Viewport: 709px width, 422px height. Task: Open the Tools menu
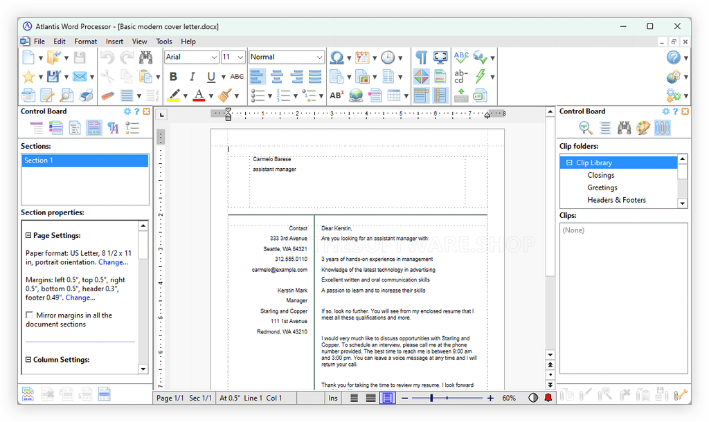(163, 41)
